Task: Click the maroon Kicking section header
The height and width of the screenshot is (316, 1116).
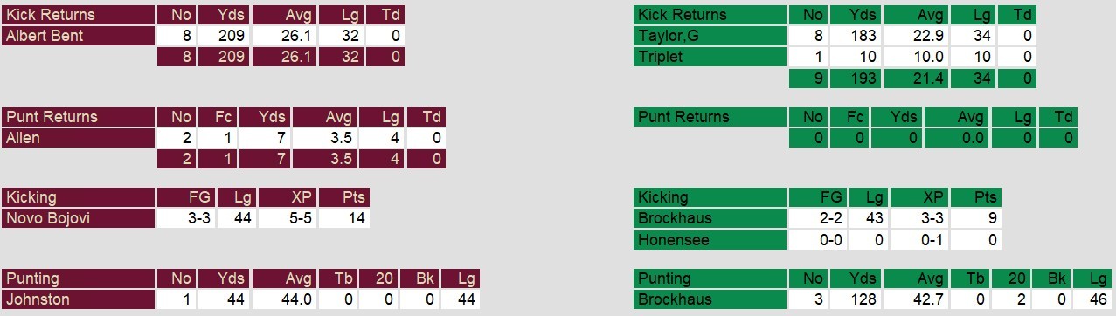Action: click(79, 197)
